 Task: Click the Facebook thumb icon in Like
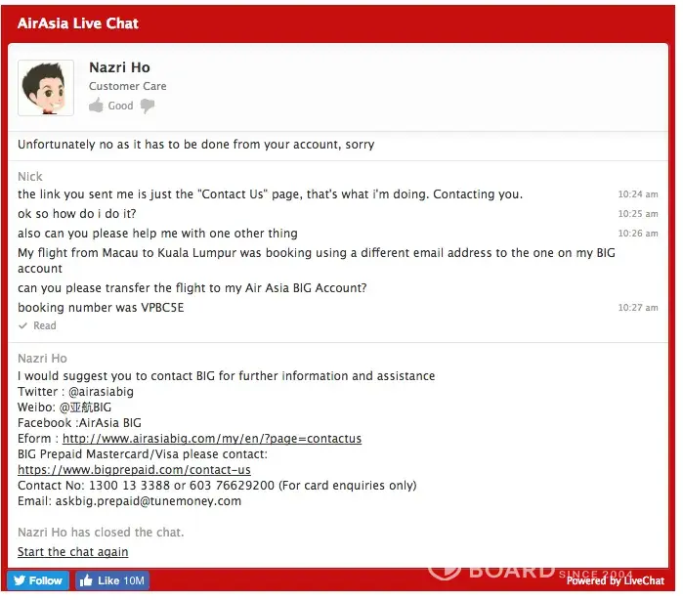tap(86, 580)
